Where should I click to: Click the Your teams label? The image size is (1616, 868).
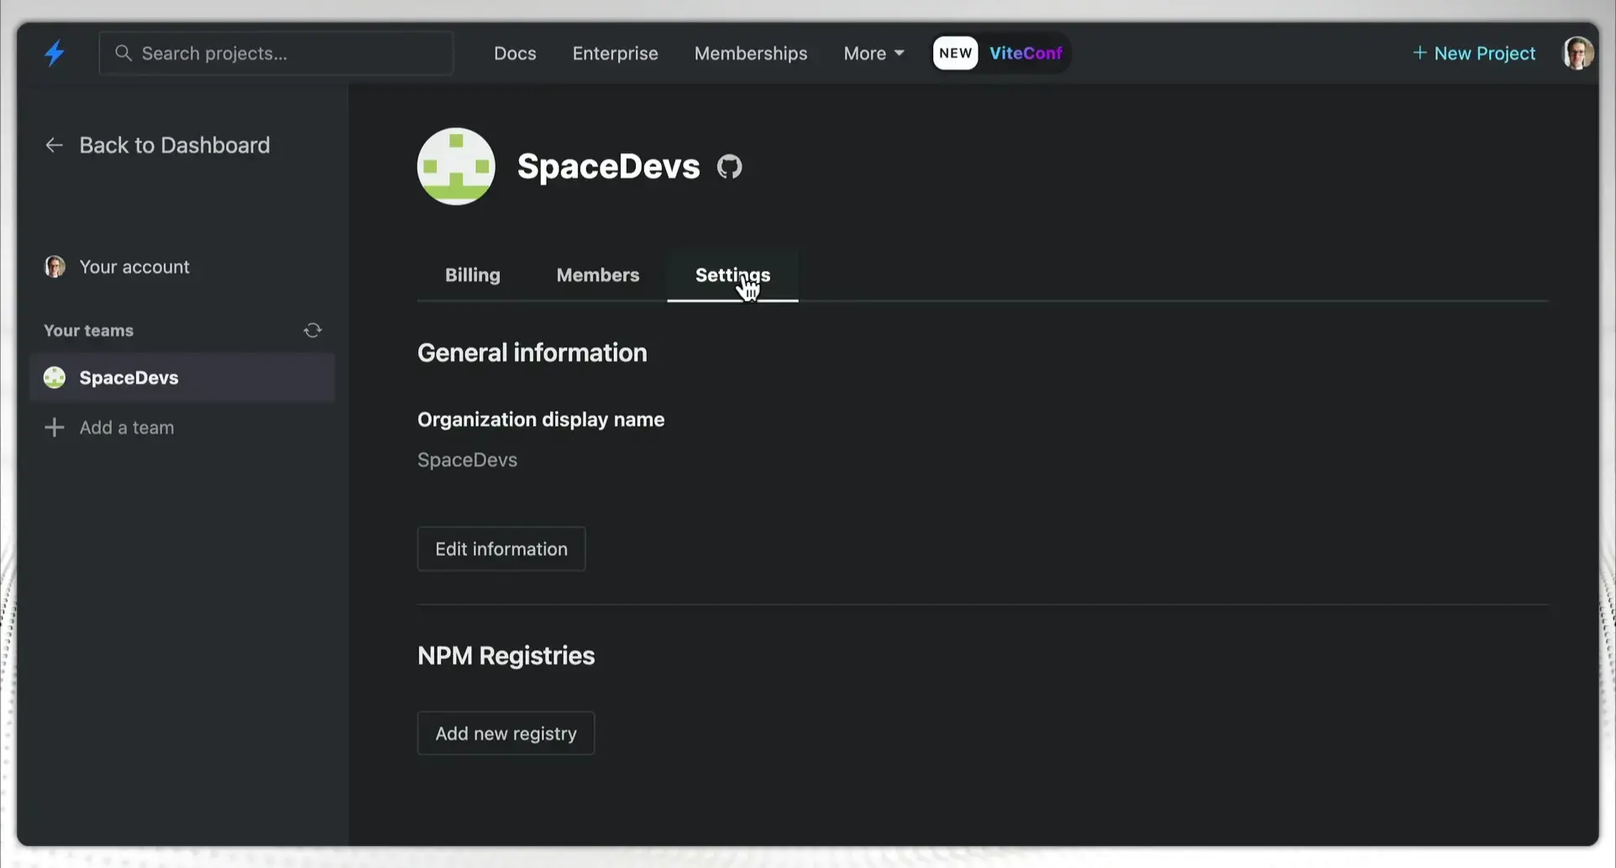click(x=88, y=331)
